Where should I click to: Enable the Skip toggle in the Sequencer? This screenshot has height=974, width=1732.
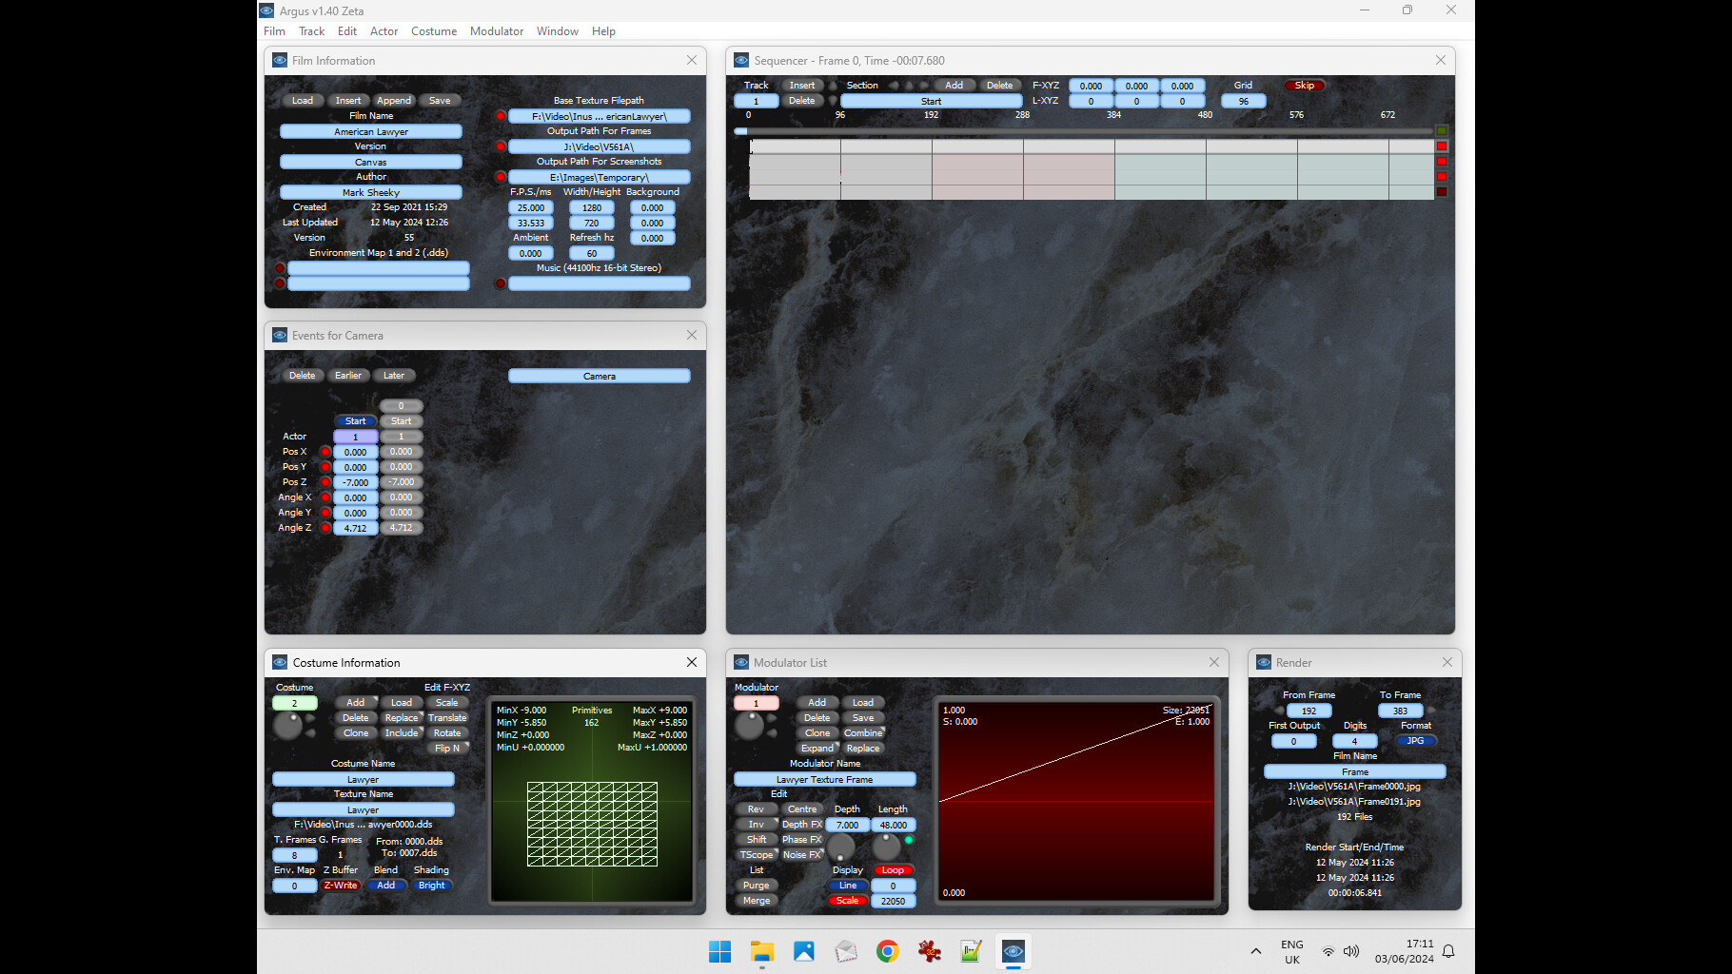click(x=1304, y=85)
